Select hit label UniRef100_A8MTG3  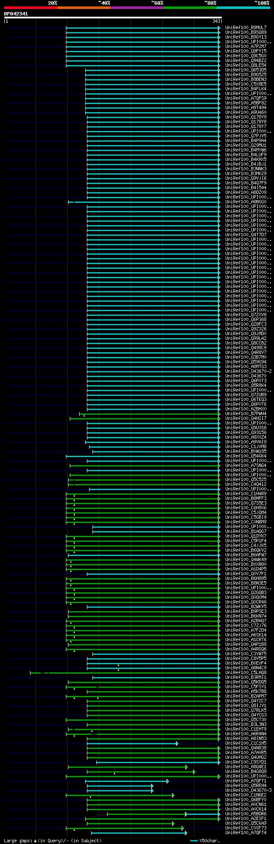pyautogui.click(x=246, y=367)
